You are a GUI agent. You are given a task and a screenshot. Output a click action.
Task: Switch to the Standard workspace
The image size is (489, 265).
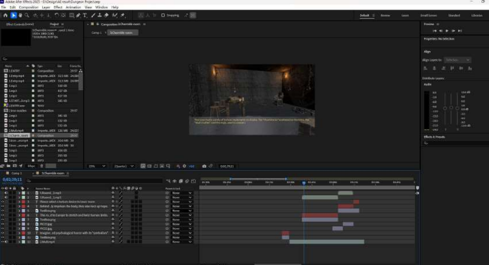(454, 15)
